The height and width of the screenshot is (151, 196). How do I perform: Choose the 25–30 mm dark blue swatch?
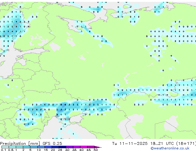[62, 147]
